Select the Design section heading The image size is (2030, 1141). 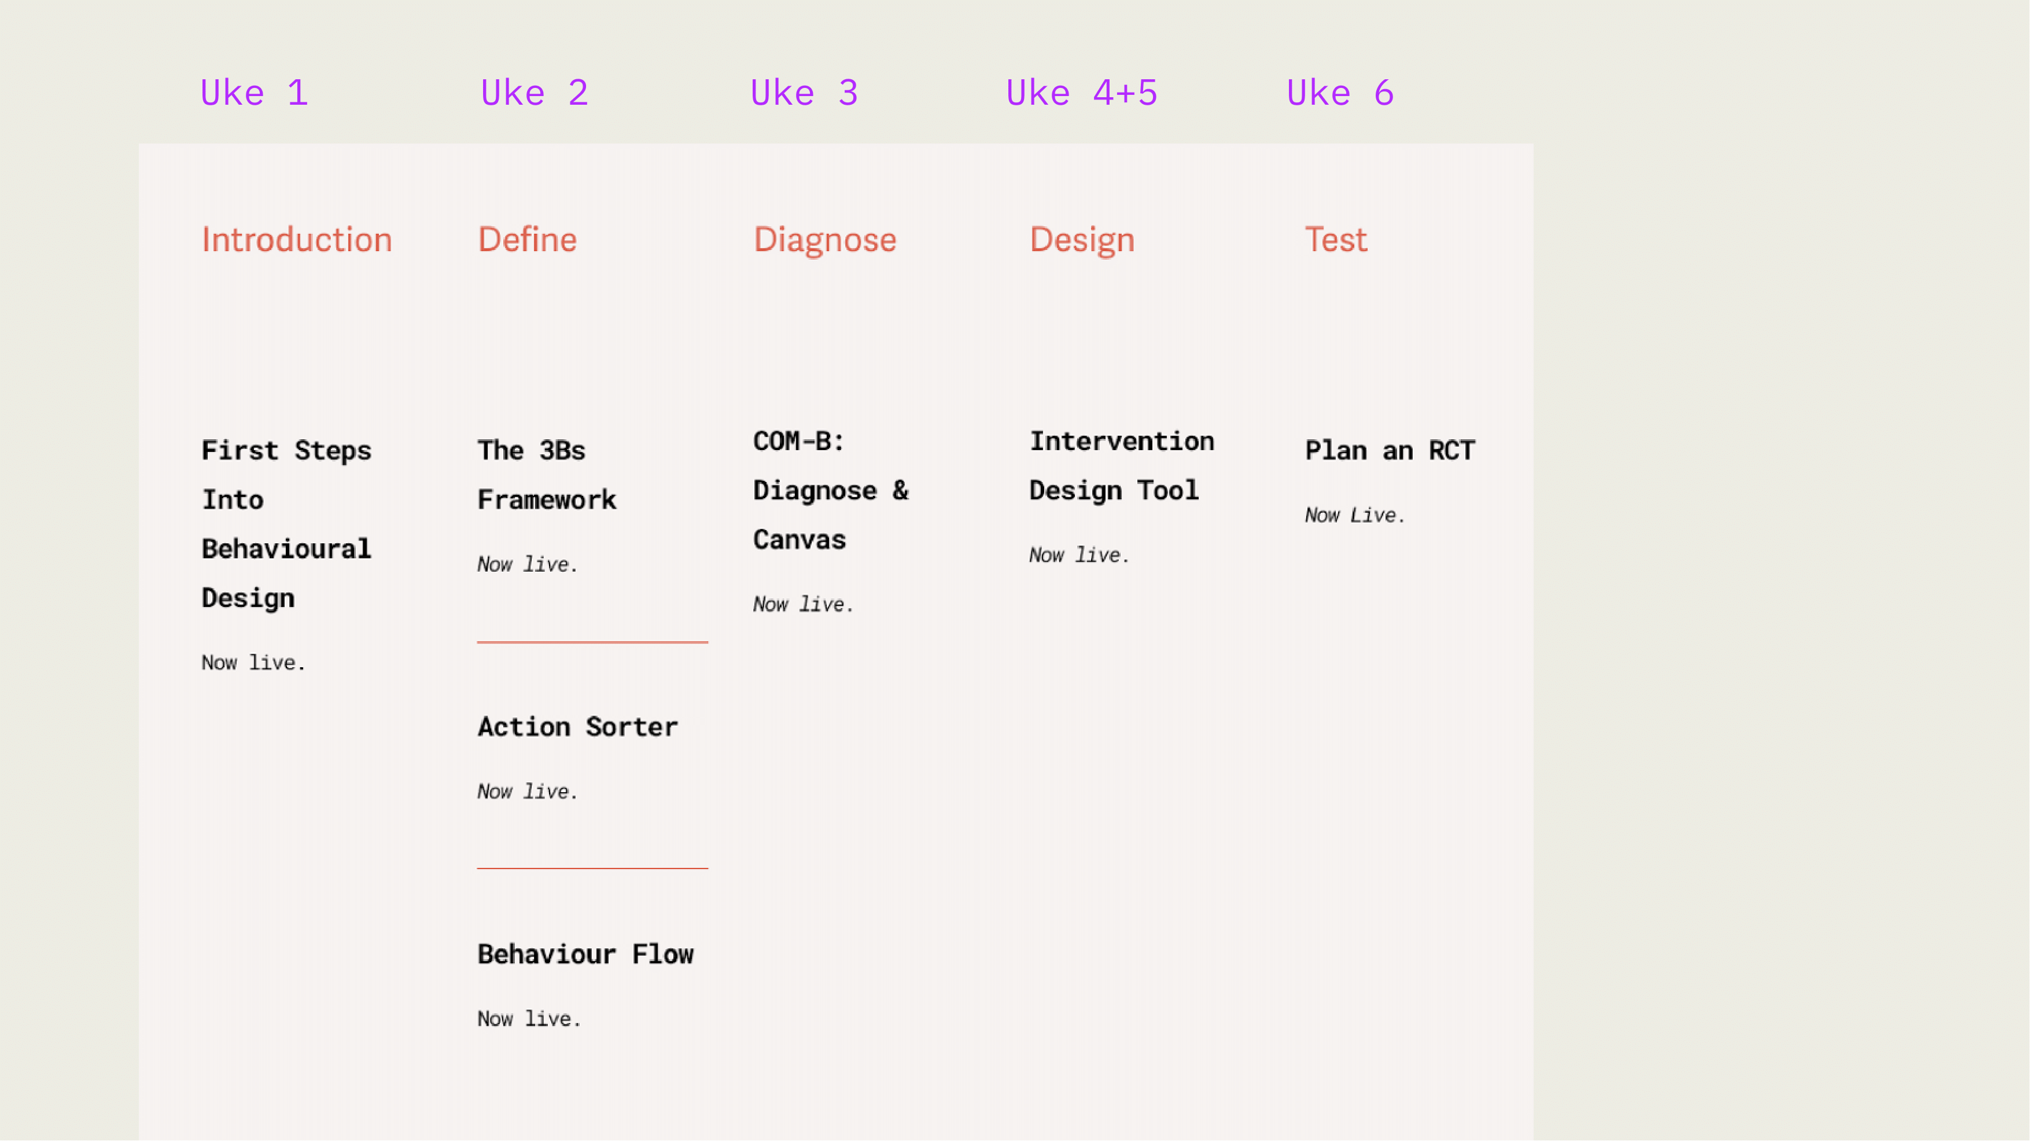(x=1082, y=240)
